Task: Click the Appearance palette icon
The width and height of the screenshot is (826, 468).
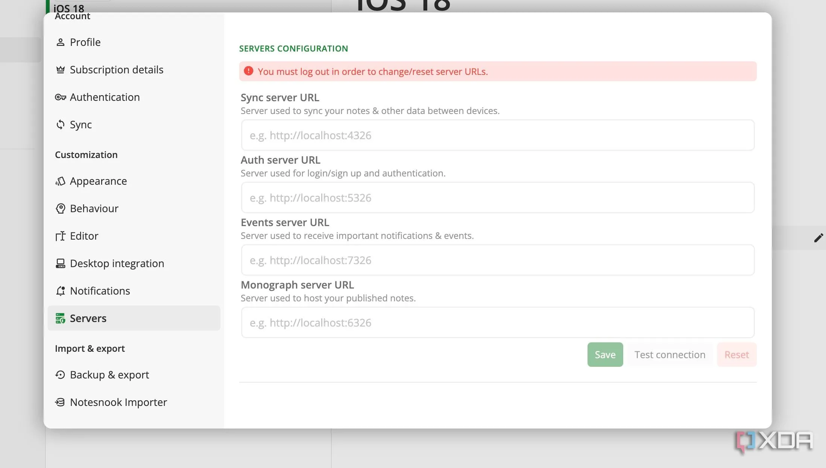Action: (60, 181)
